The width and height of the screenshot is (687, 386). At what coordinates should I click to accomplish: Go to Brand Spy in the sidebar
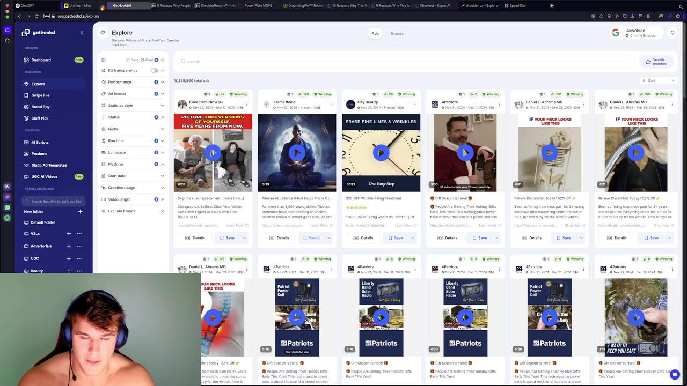tap(40, 107)
